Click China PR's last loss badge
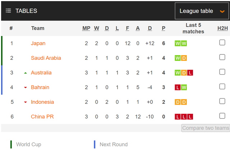The width and height of the screenshot is (230, 156). (190, 117)
